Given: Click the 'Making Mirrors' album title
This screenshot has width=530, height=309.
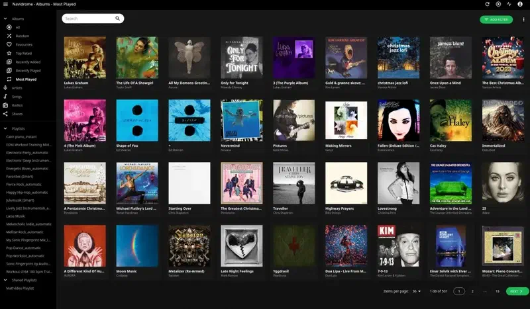Looking at the screenshot, I should (338, 146).
